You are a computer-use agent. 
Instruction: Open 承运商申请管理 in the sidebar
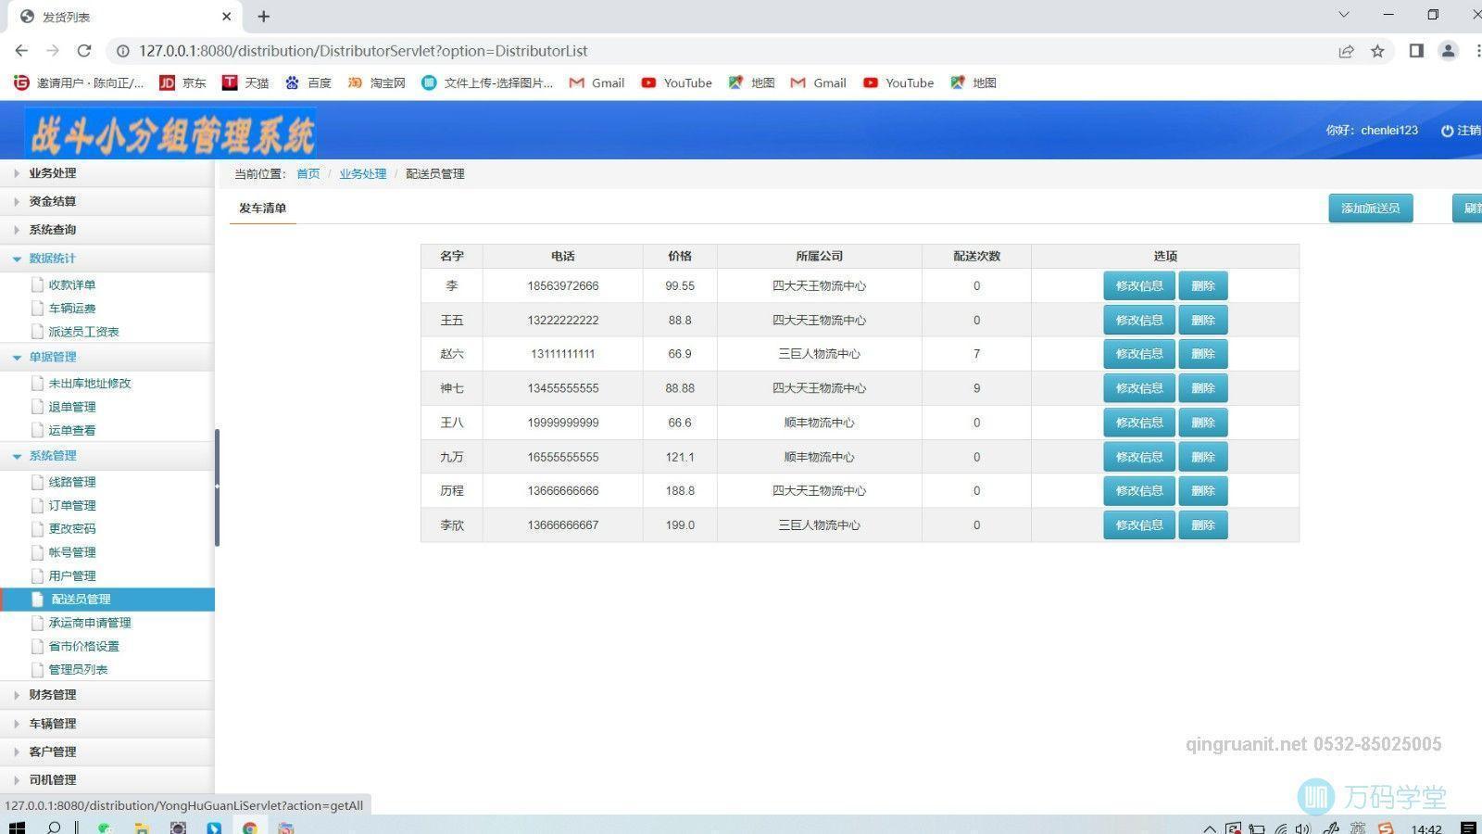[90, 623]
